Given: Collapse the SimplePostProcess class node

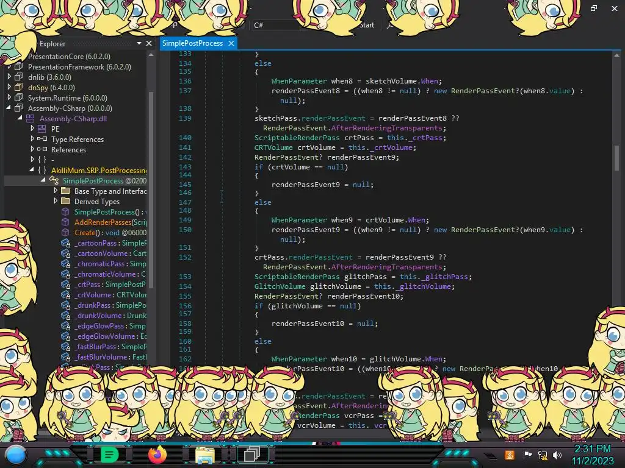Looking at the screenshot, I should click(x=43, y=180).
